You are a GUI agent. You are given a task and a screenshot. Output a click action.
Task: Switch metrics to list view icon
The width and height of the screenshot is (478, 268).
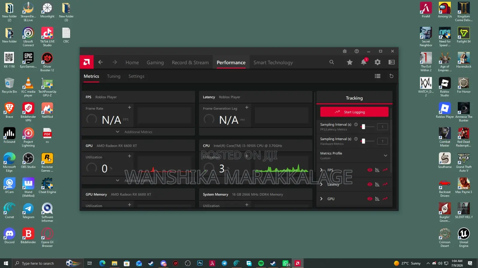pyautogui.click(x=378, y=76)
